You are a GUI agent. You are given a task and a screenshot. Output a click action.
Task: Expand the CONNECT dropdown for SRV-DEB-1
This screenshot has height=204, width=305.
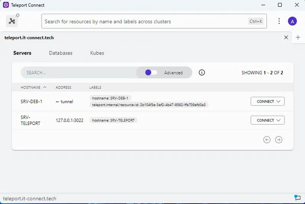tap(268, 101)
